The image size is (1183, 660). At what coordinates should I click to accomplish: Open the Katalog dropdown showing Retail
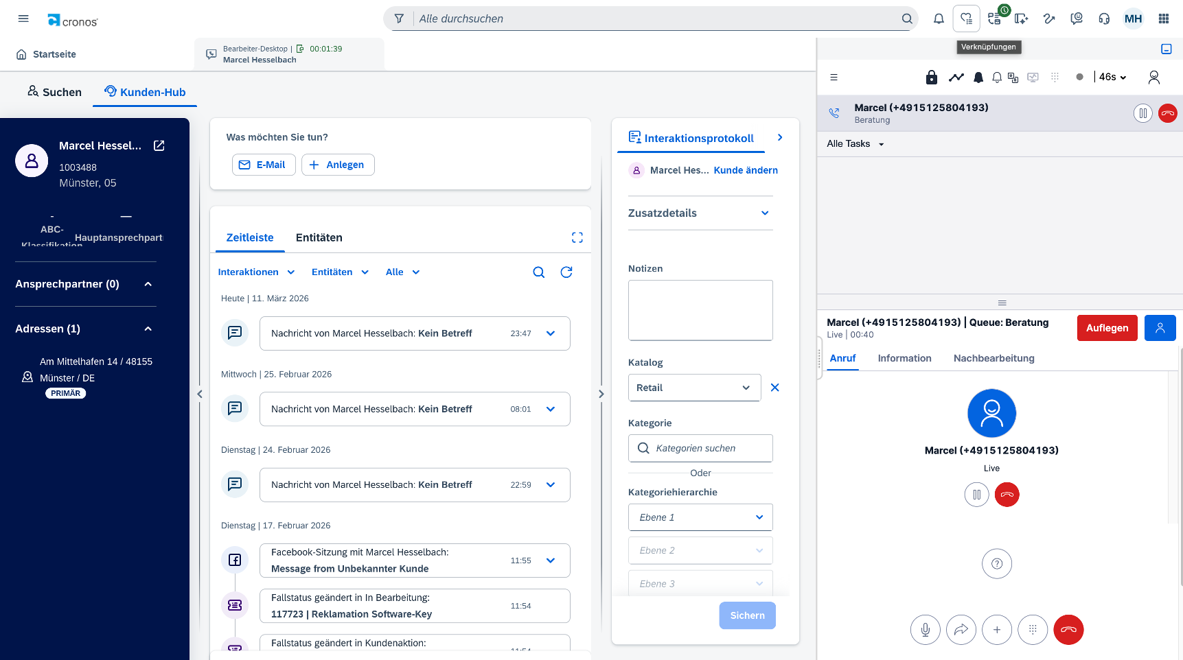point(694,388)
